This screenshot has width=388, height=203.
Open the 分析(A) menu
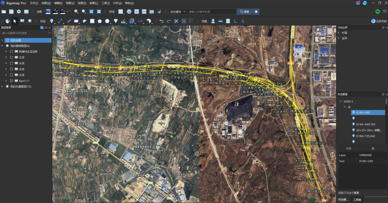pyautogui.click(x=117, y=3)
